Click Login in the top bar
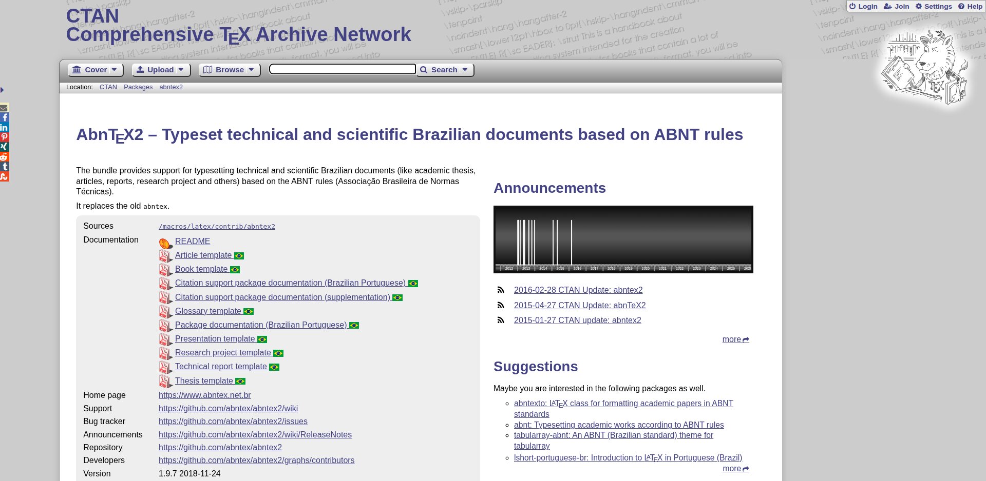The image size is (986, 481). click(x=863, y=7)
